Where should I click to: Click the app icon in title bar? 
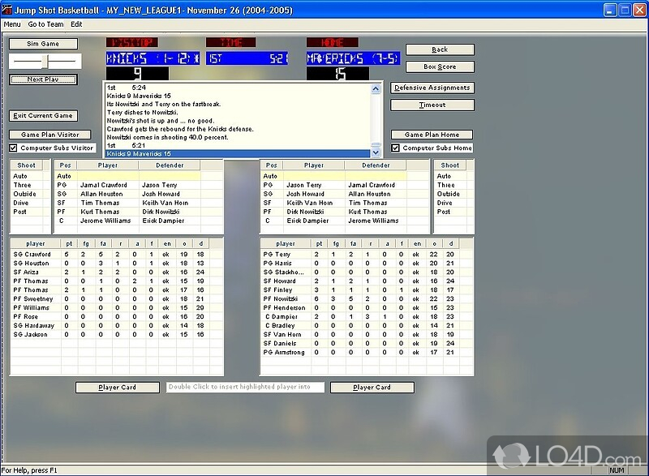click(6, 10)
